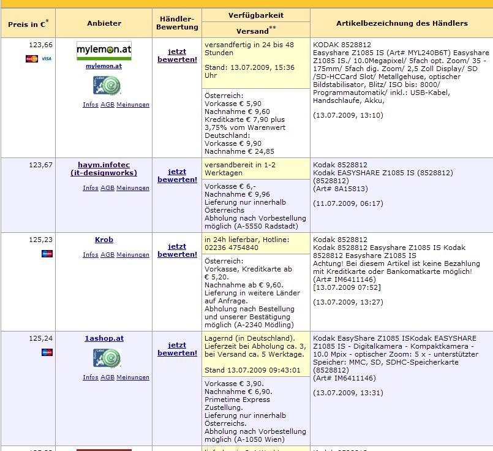
Task: Click 'Nachnahme ab € 9,60.' text
Action: pyautogui.click(x=244, y=285)
